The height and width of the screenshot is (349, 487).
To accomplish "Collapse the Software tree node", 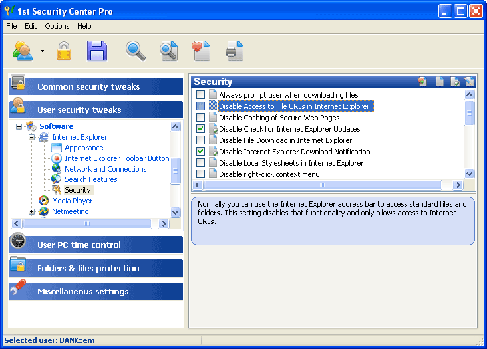I will pos(19,126).
